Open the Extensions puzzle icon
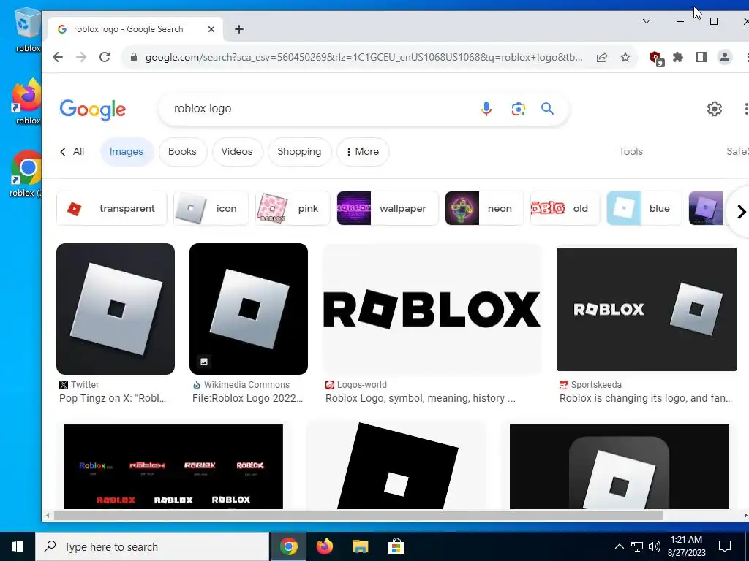 [x=678, y=57]
